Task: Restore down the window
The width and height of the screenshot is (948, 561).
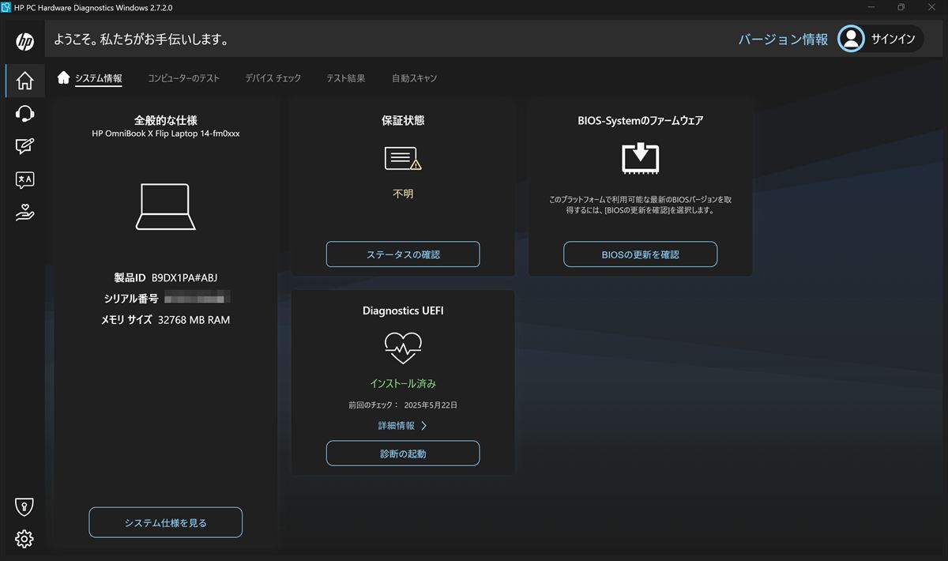Action: coord(901,7)
